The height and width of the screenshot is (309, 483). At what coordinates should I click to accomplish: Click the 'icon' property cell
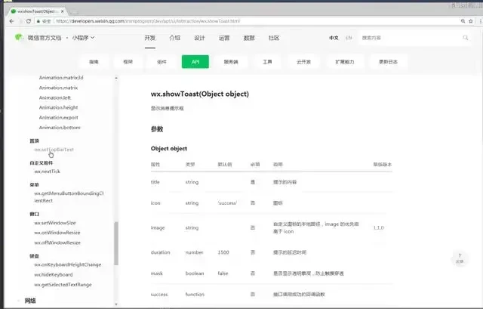[155, 203]
